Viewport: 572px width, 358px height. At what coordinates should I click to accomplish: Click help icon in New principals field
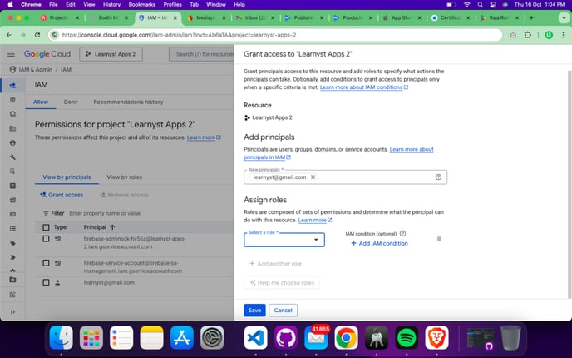click(x=438, y=177)
